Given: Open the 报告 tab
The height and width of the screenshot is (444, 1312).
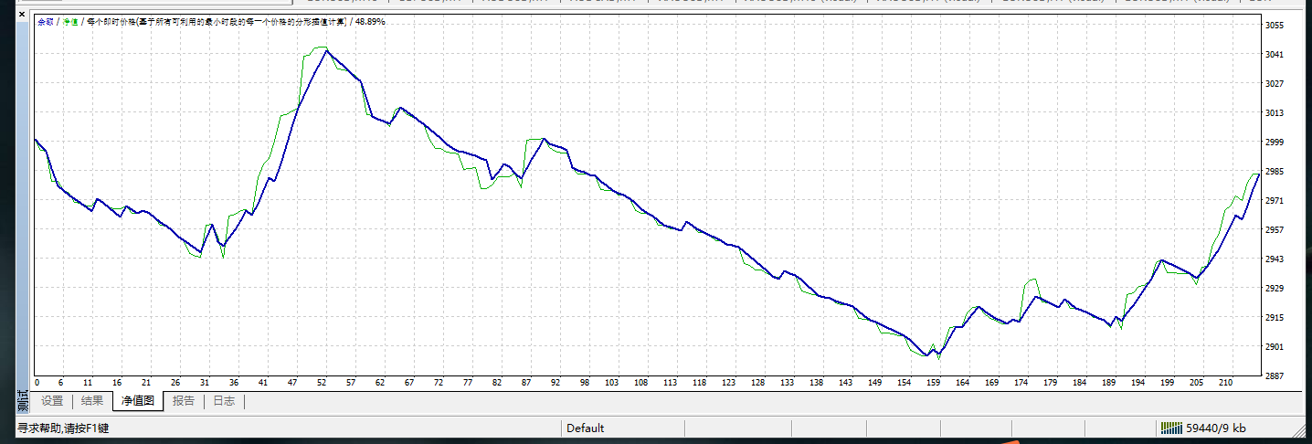Looking at the screenshot, I should (x=184, y=400).
